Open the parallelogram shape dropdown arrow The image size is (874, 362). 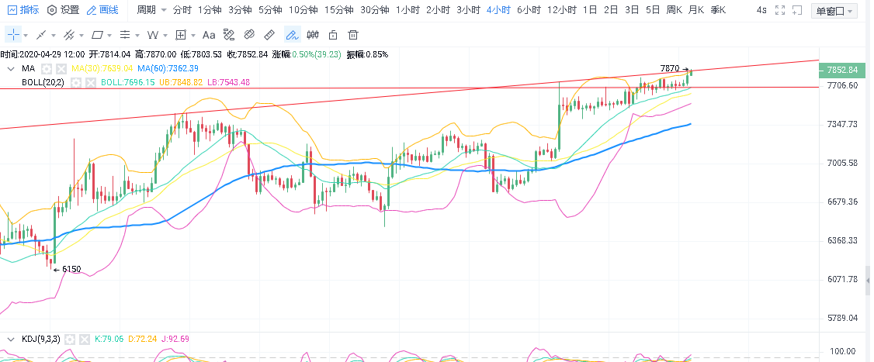[109, 35]
